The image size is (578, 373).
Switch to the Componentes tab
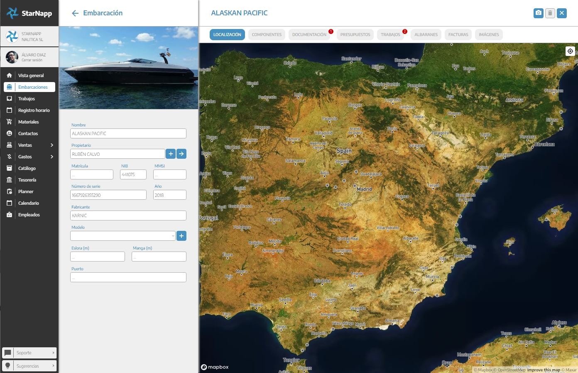[x=267, y=35]
